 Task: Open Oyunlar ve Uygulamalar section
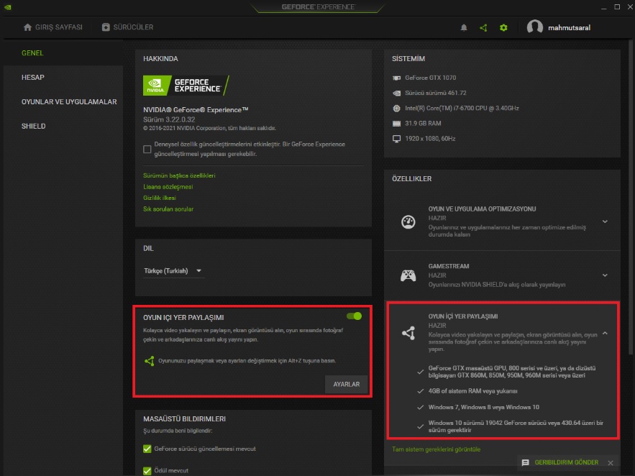click(x=69, y=101)
